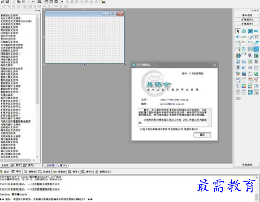Select 可执行文件数据转换支持库 in the library list
The image size is (260, 202).
[16, 122]
